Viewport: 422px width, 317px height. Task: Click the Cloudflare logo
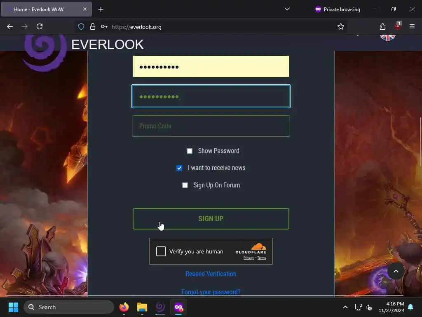251,248
